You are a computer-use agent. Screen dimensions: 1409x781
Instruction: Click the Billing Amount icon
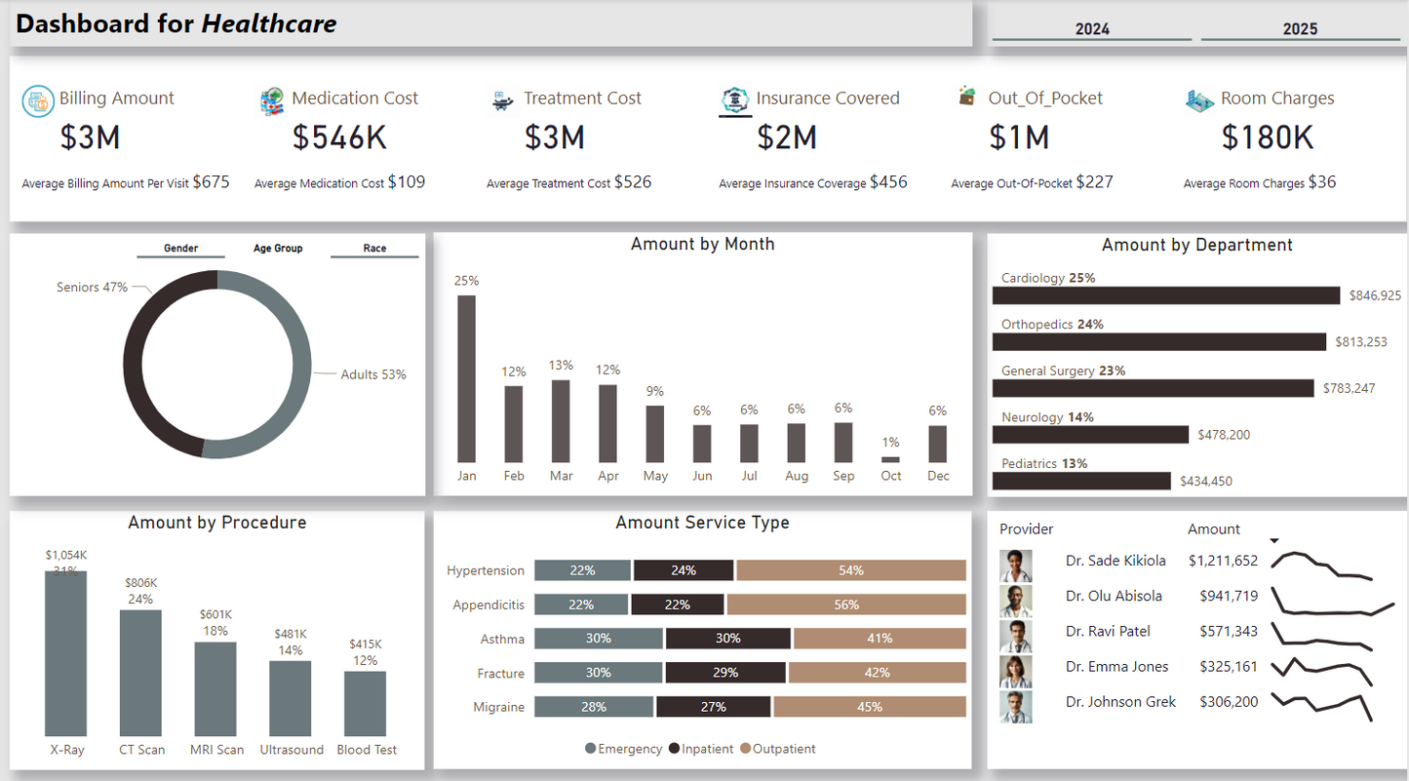coord(38,100)
